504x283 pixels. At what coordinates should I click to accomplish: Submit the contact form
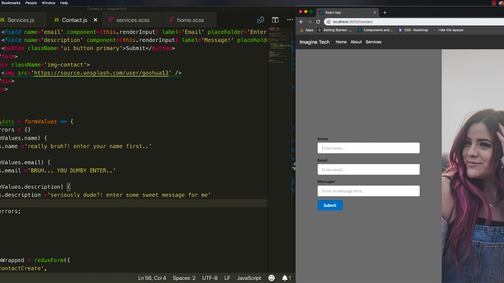tap(330, 205)
